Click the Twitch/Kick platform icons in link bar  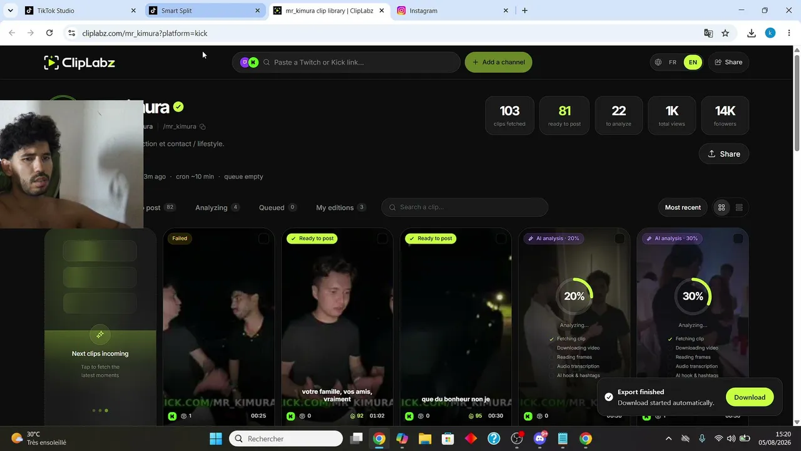(249, 62)
